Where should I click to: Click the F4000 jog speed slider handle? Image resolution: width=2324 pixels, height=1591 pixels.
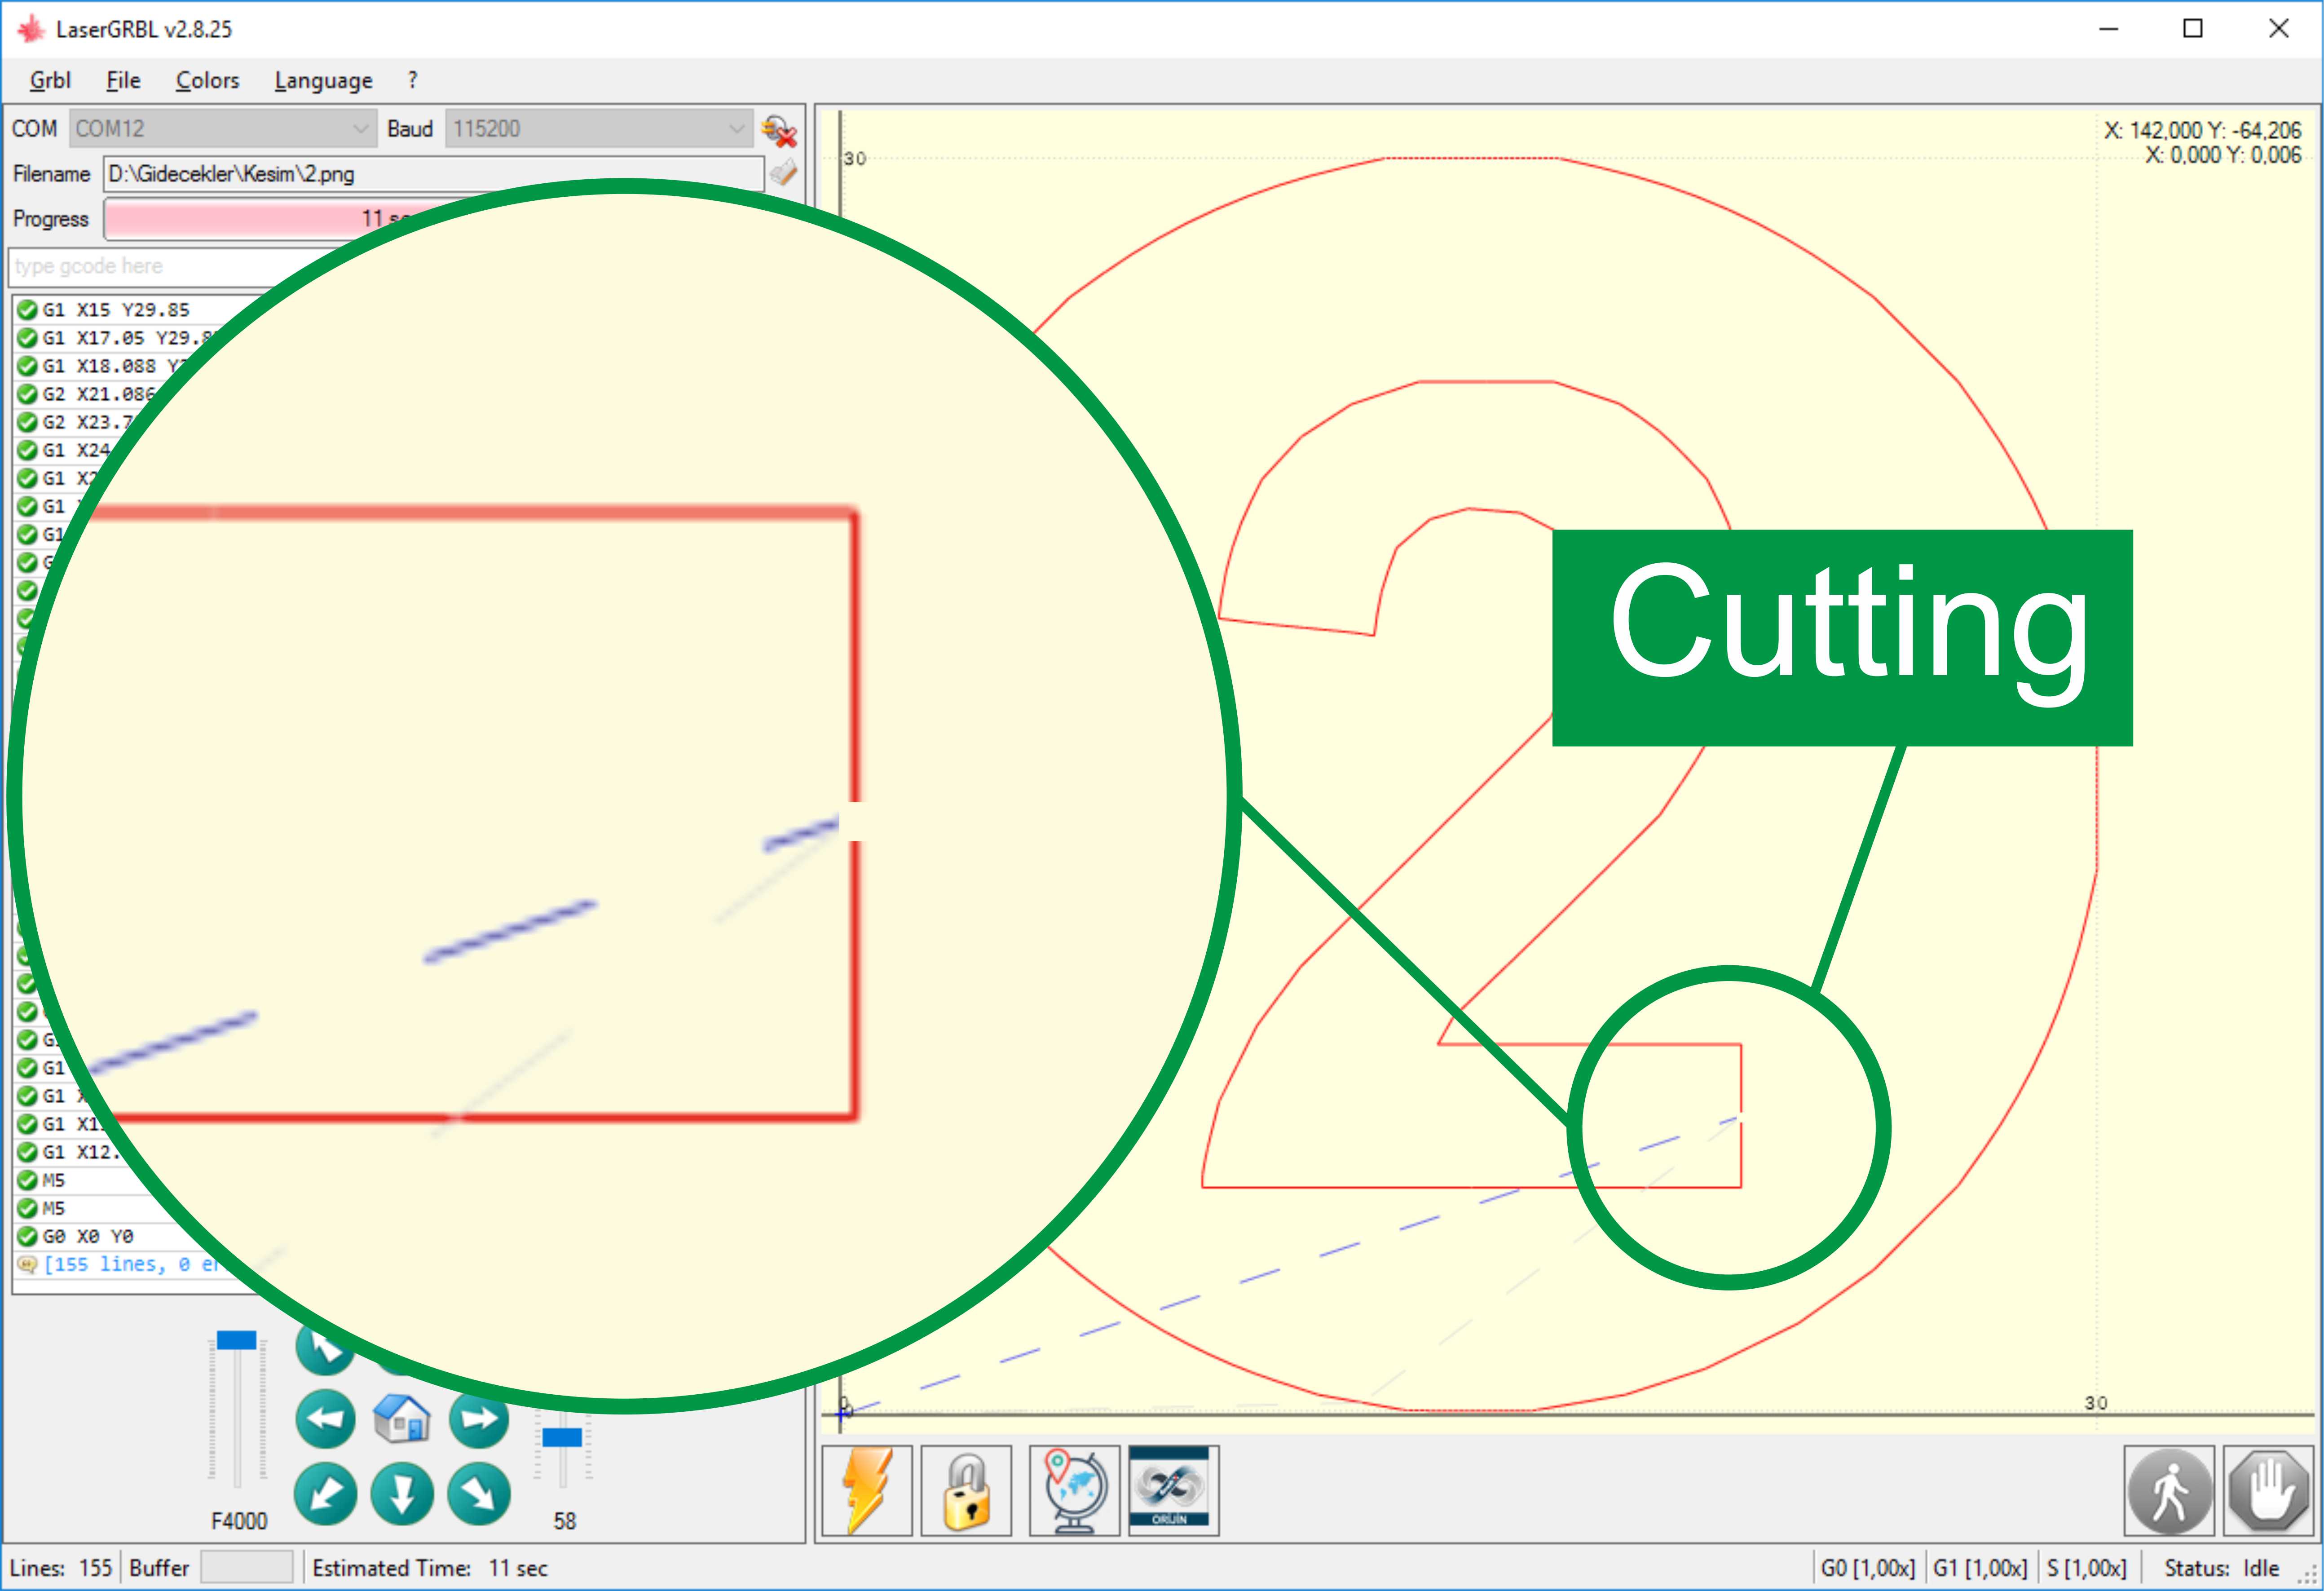click(x=237, y=1340)
